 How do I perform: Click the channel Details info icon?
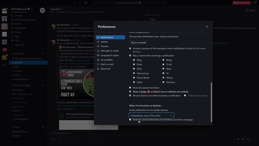click(x=247, y=10)
